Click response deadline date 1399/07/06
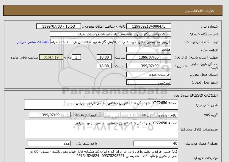The width and height of the screenshot is (229, 162). pyautogui.click(x=149, y=57)
